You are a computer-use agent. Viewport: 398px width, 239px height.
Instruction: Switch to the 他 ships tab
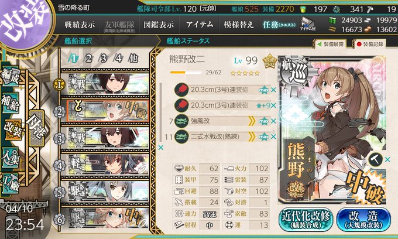point(133,59)
